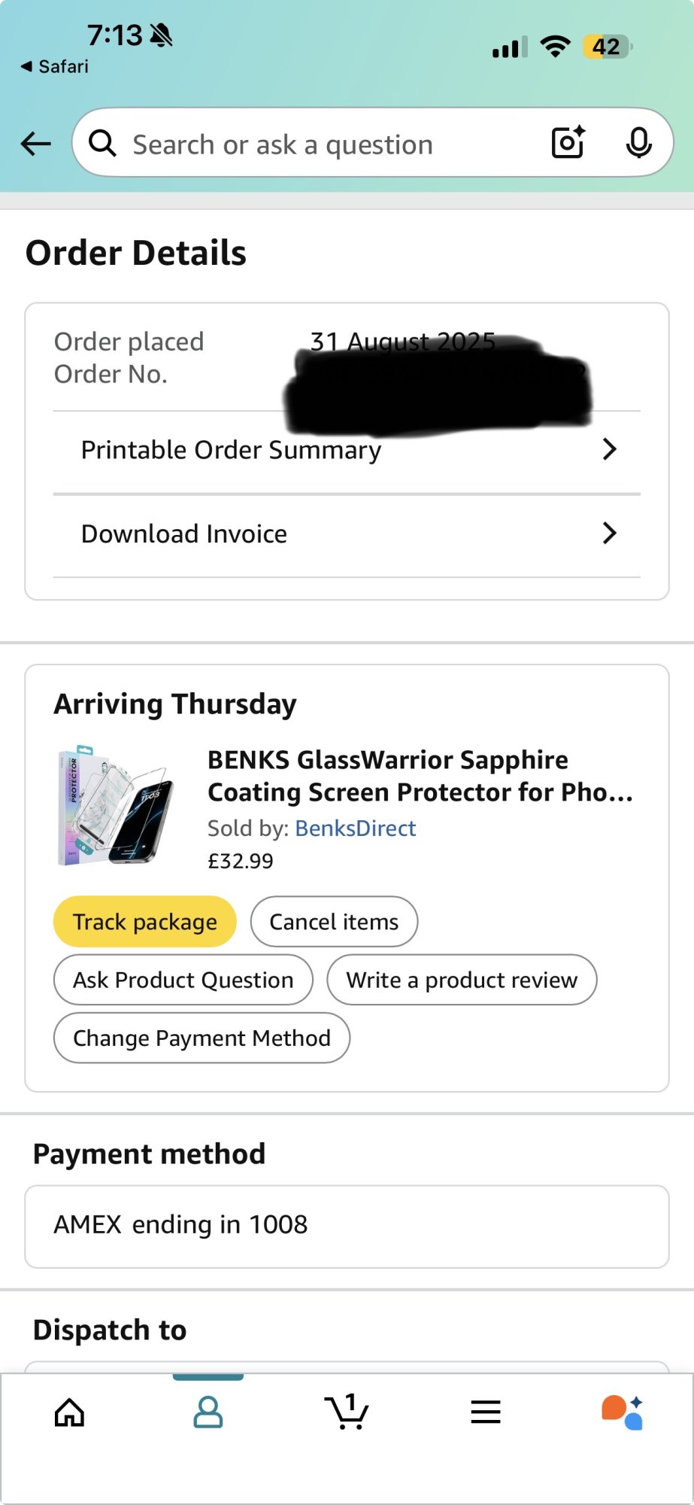Return to Safari via back link
Screen dimensions: 694x1505
[54, 66]
